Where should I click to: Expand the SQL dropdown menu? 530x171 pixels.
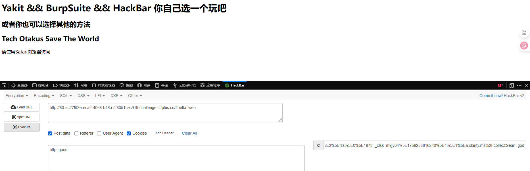[66, 96]
